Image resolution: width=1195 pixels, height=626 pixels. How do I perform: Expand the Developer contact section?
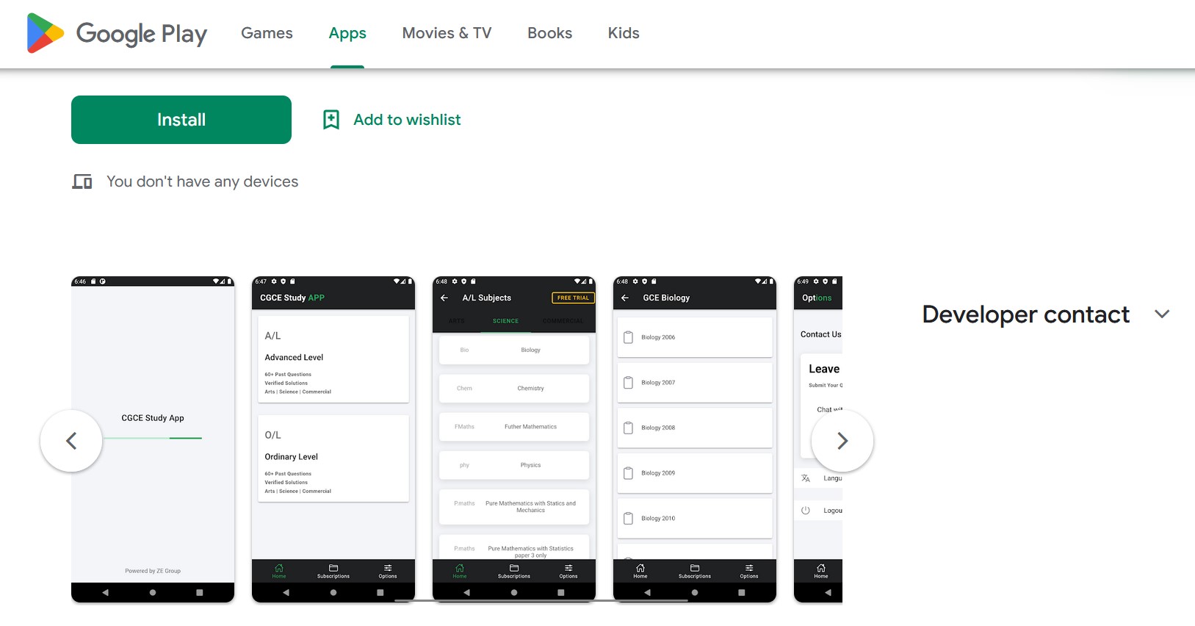click(x=1161, y=314)
